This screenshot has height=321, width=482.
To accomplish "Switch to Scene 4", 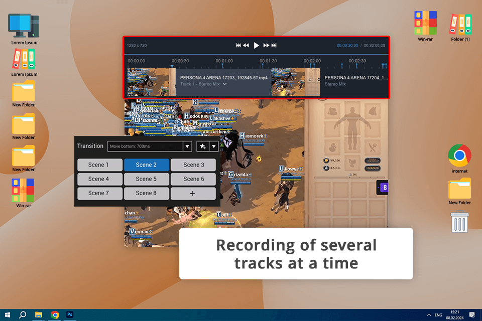I will (x=100, y=179).
